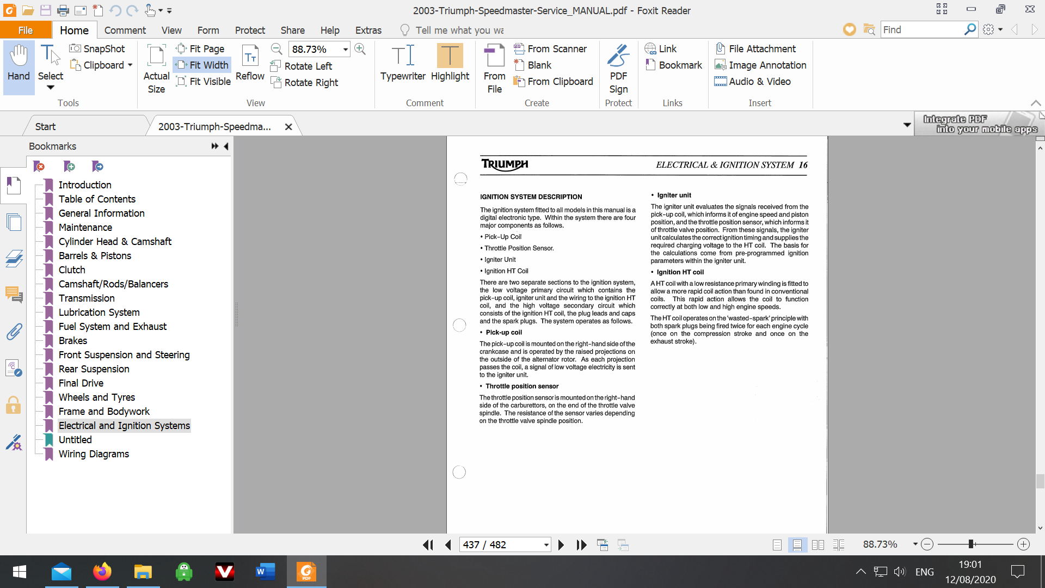This screenshot has height=588, width=1045.
Task: Enable facing pages view mode
Action: point(818,544)
